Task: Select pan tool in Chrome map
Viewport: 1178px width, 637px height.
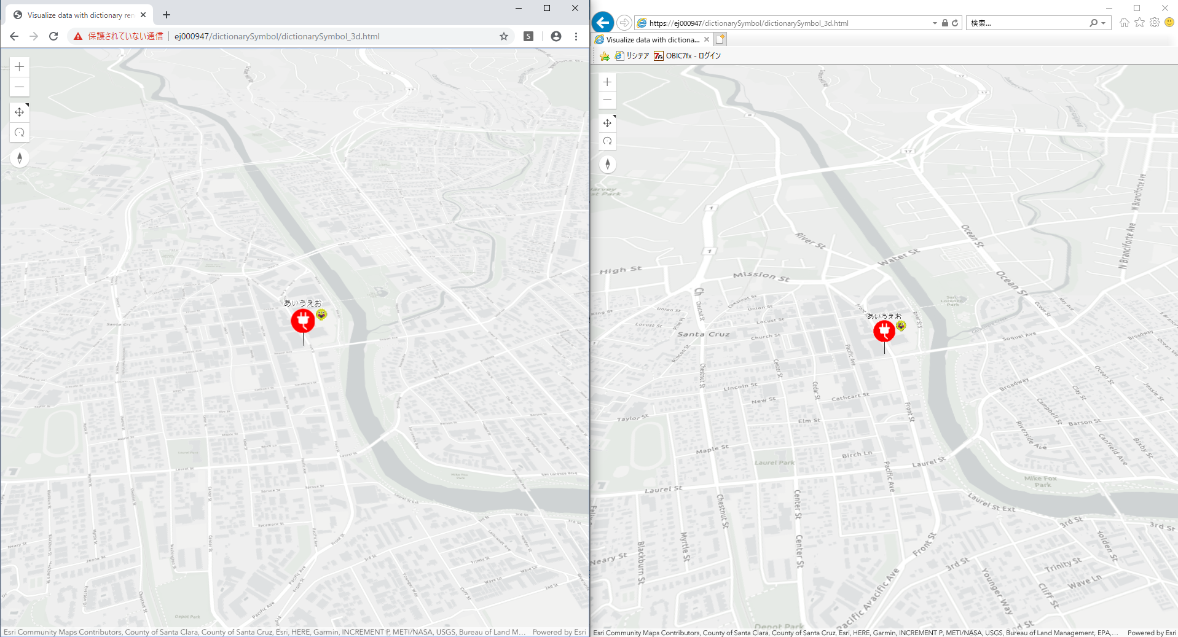Action: point(20,112)
